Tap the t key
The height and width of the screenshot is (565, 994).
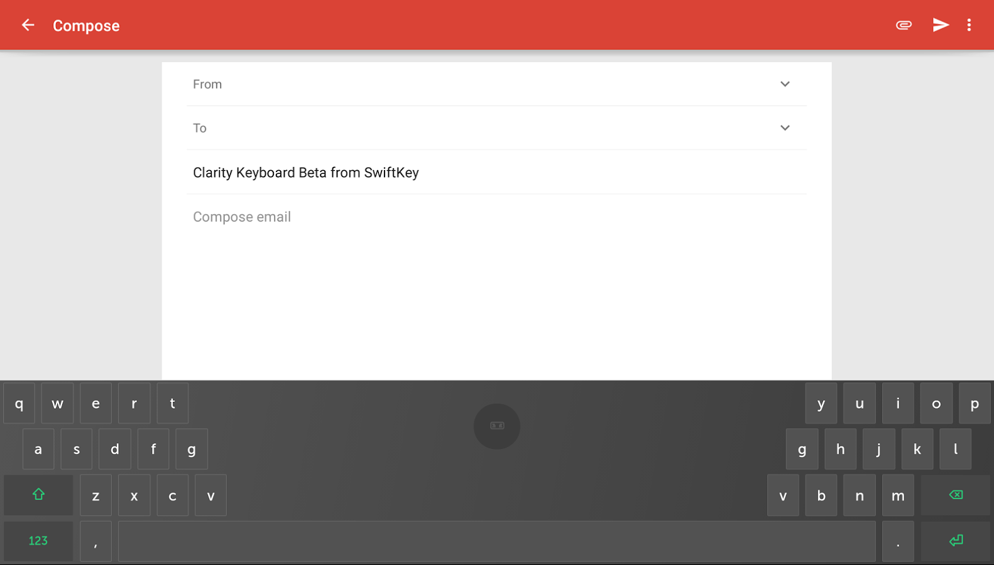[x=172, y=403]
